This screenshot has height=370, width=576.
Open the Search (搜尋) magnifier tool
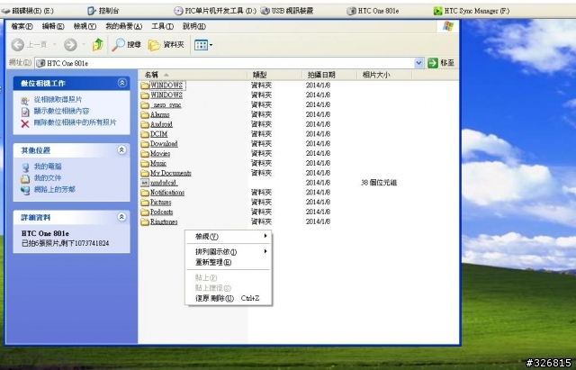[x=126, y=45]
